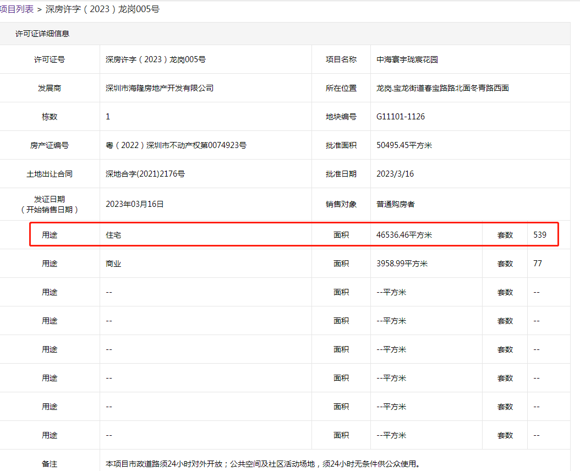
Task: Select the 面积 label in 商业 row
Action: coord(341,264)
